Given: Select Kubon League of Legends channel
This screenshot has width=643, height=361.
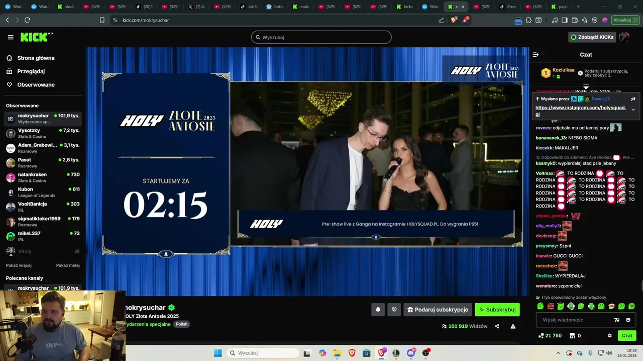Looking at the screenshot, I should [x=43, y=192].
